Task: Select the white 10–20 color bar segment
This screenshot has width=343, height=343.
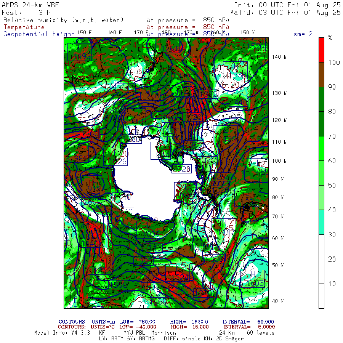Action: tap(321, 271)
